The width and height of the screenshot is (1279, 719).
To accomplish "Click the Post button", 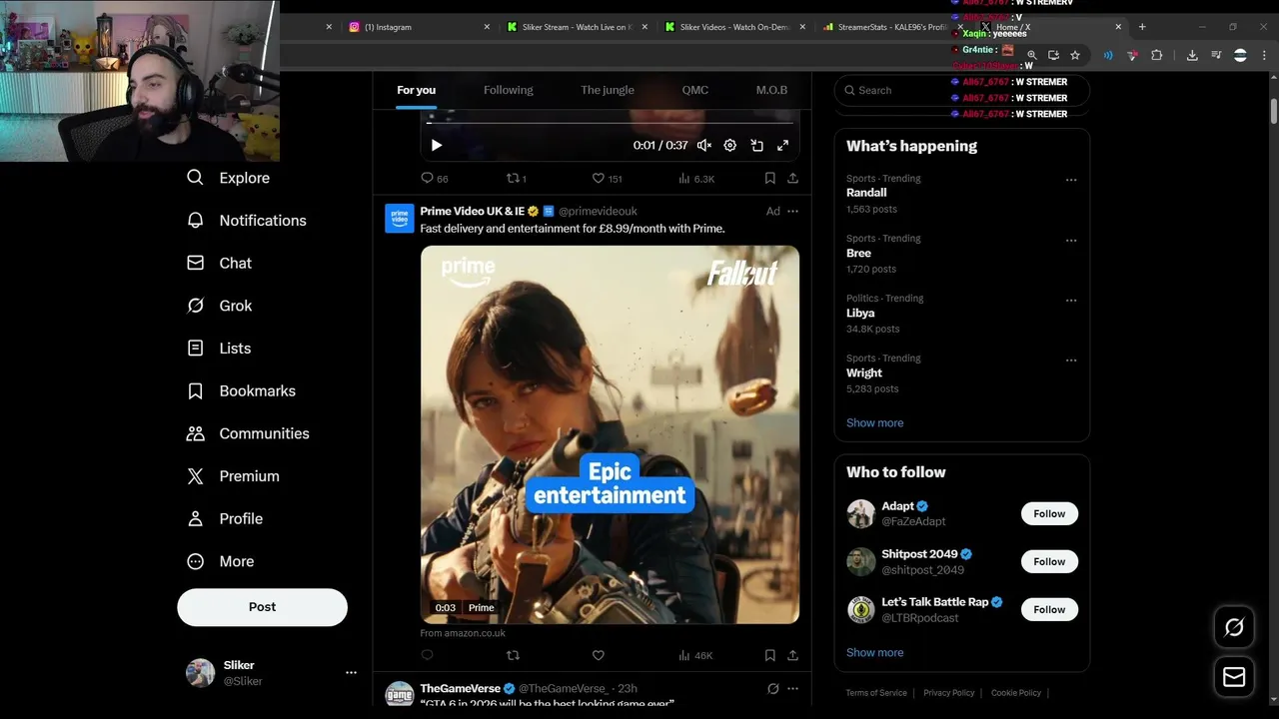I will pos(262,607).
